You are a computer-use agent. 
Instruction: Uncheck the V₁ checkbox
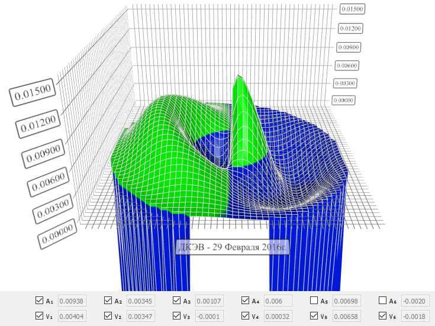pos(40,316)
